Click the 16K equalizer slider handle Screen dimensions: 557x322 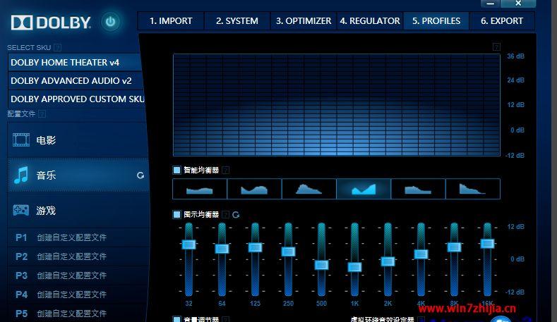[487, 244]
